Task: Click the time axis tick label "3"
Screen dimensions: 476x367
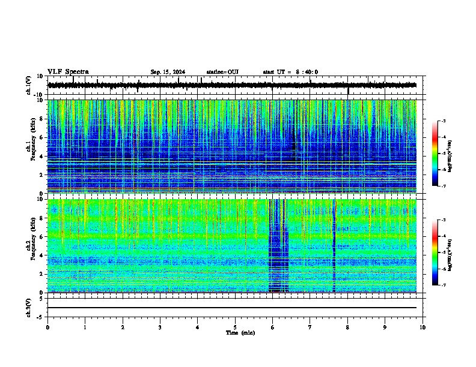Action: coord(160,327)
